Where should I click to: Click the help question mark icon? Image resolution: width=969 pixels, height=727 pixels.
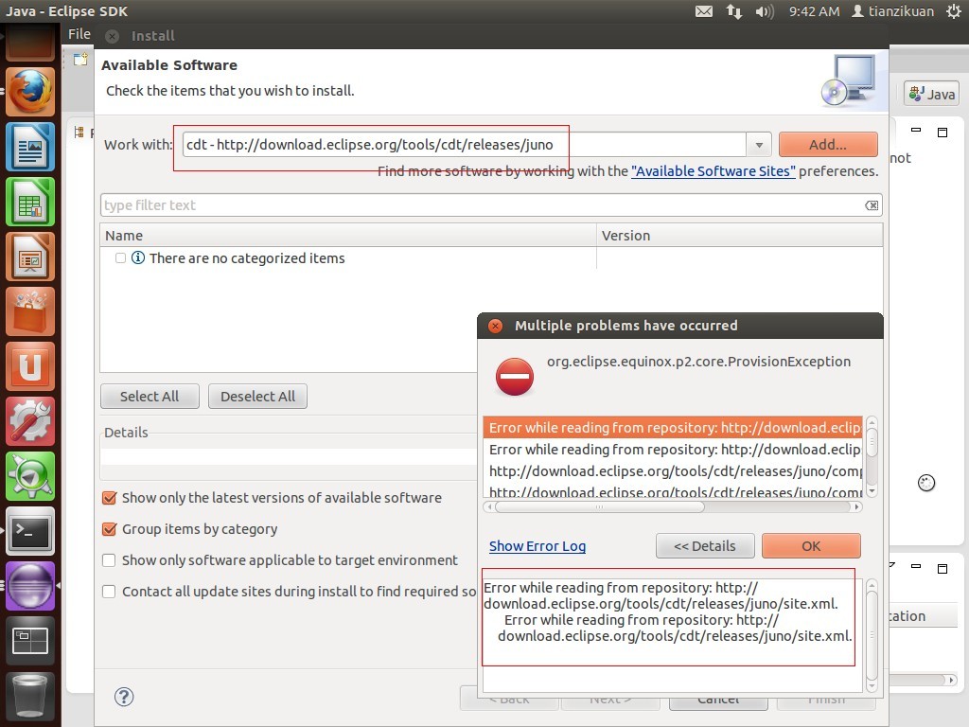click(124, 698)
